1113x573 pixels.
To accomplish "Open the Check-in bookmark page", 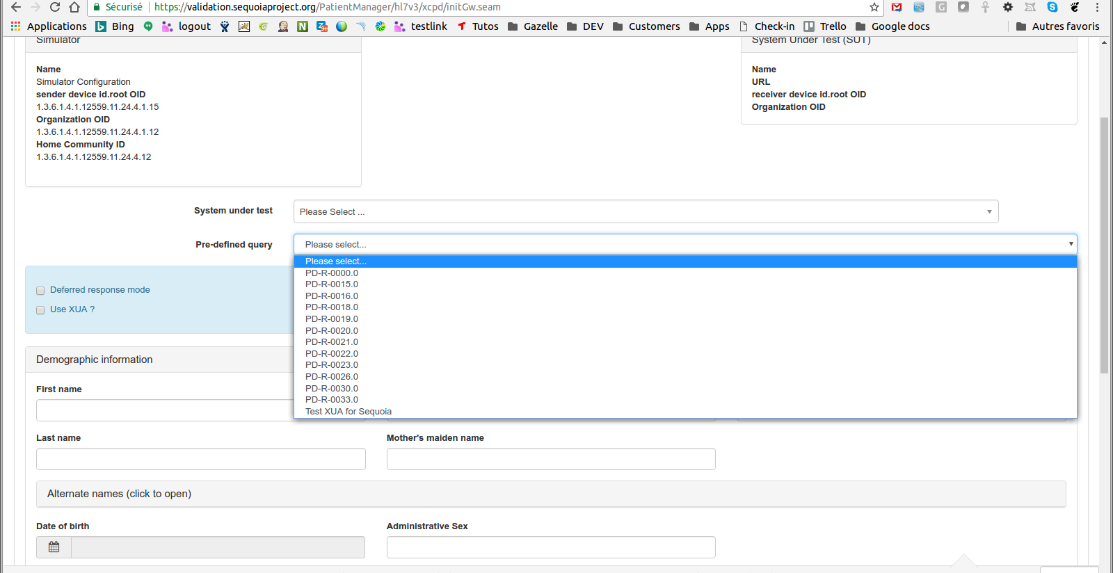I will [767, 26].
